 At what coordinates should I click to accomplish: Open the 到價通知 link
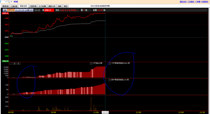205,2
